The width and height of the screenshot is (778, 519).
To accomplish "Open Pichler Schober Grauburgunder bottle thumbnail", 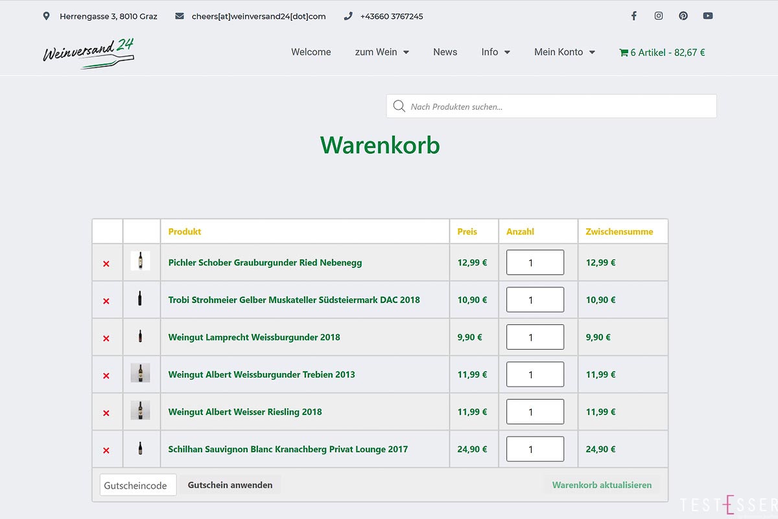I will point(140,261).
